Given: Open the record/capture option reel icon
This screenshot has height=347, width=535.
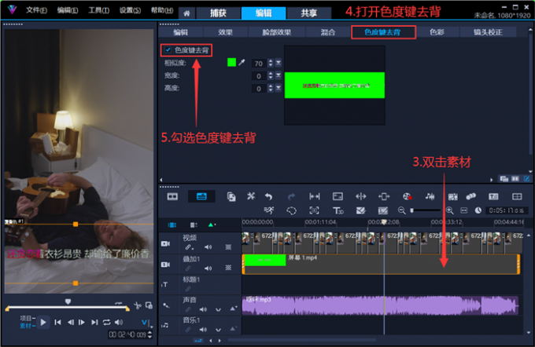Looking at the screenshot, I should [407, 196].
